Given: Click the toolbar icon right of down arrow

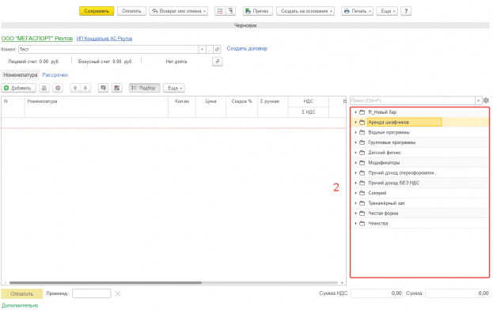Looking at the screenshot, I should 103,88.
